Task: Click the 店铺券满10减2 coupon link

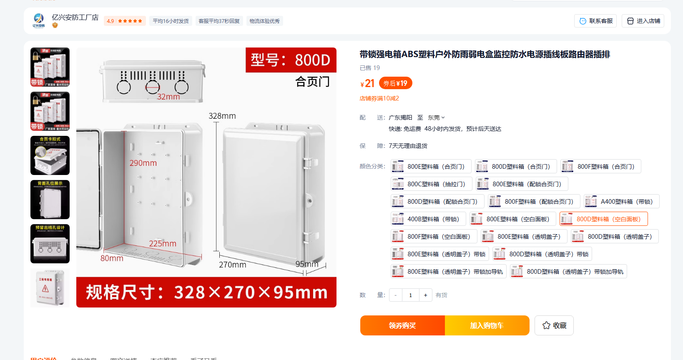Action: click(x=379, y=98)
